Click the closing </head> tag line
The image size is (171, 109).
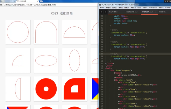109,66
